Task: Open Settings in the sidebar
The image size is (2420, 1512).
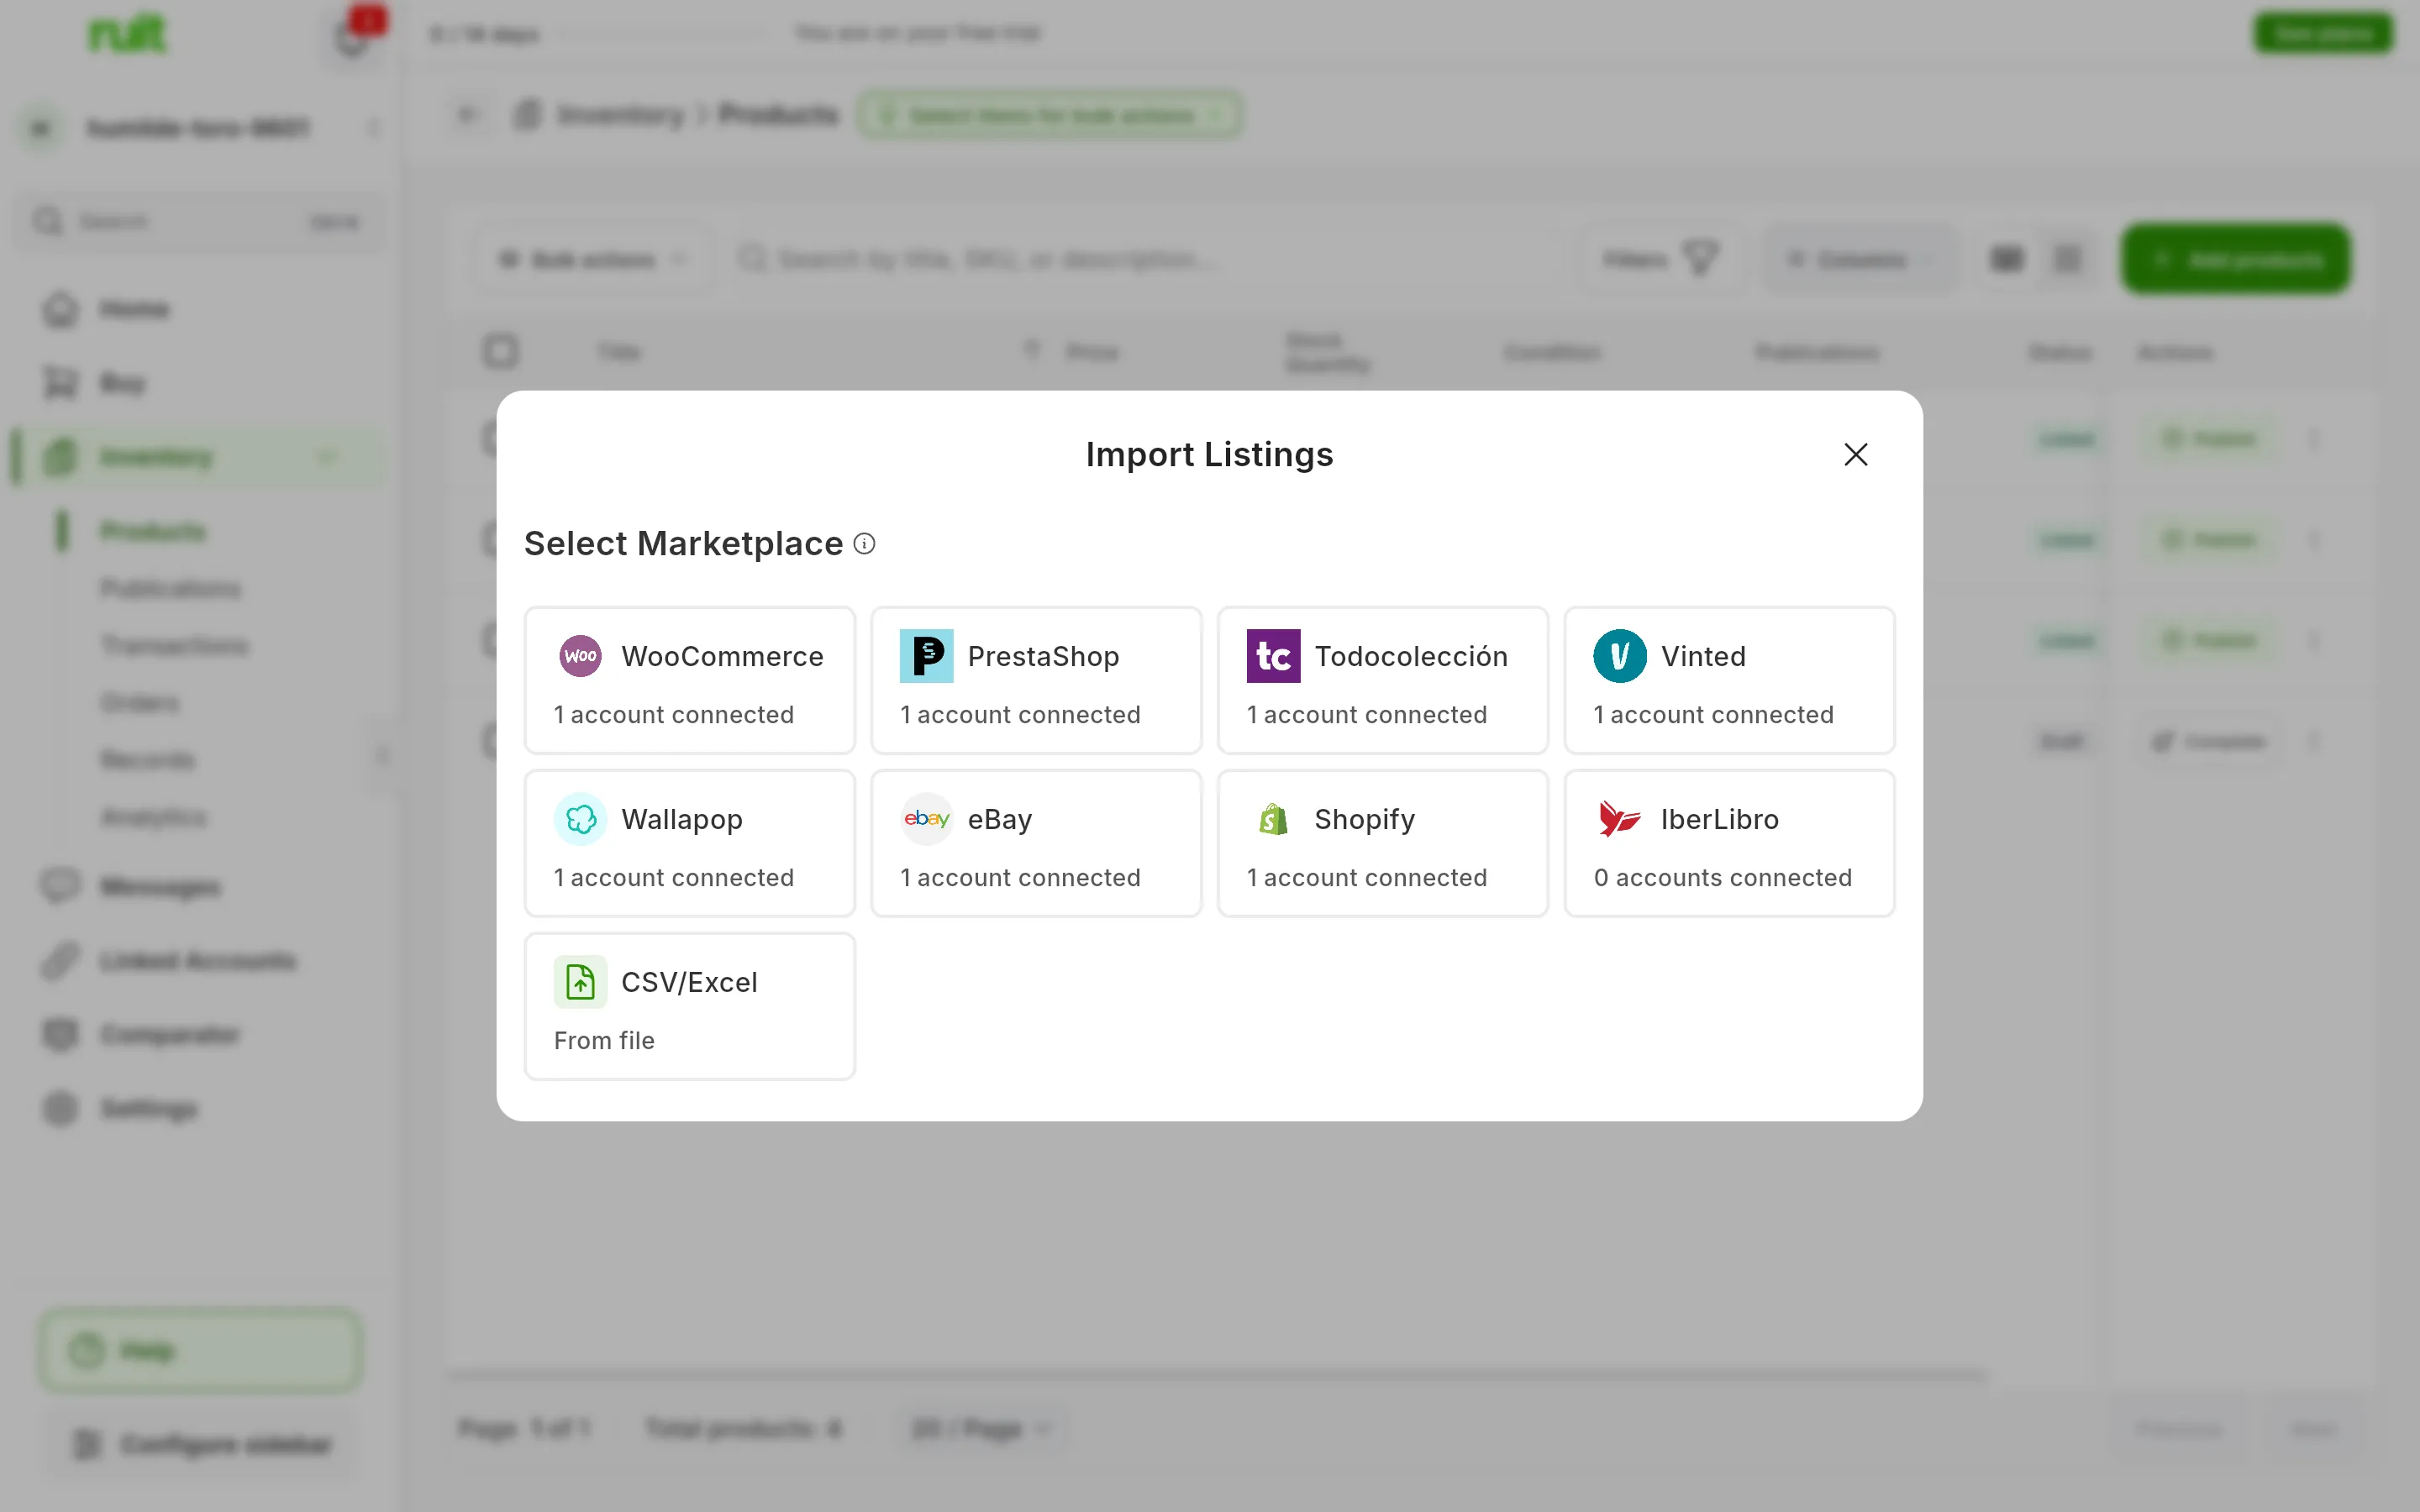Action: [x=200, y=1109]
